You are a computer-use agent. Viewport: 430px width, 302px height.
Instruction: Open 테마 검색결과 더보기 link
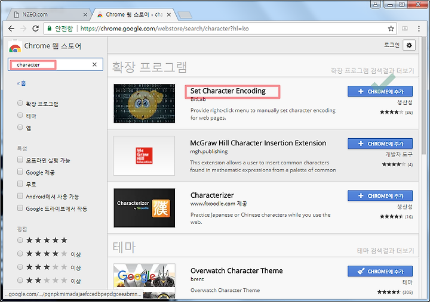tap(385, 251)
